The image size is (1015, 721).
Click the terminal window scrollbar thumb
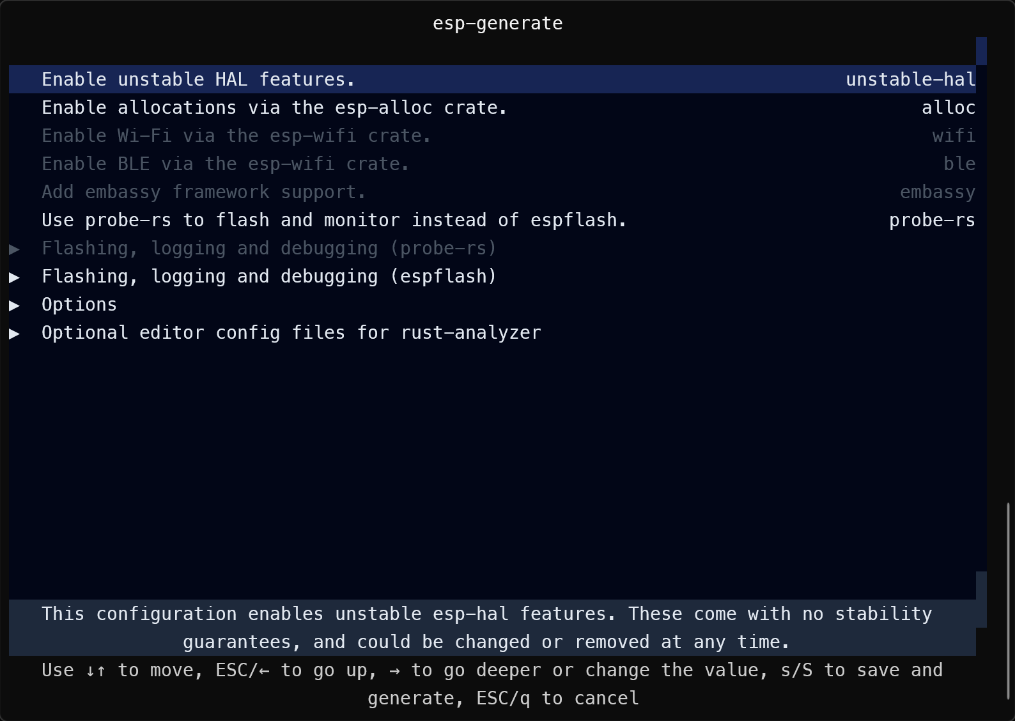point(1009,601)
